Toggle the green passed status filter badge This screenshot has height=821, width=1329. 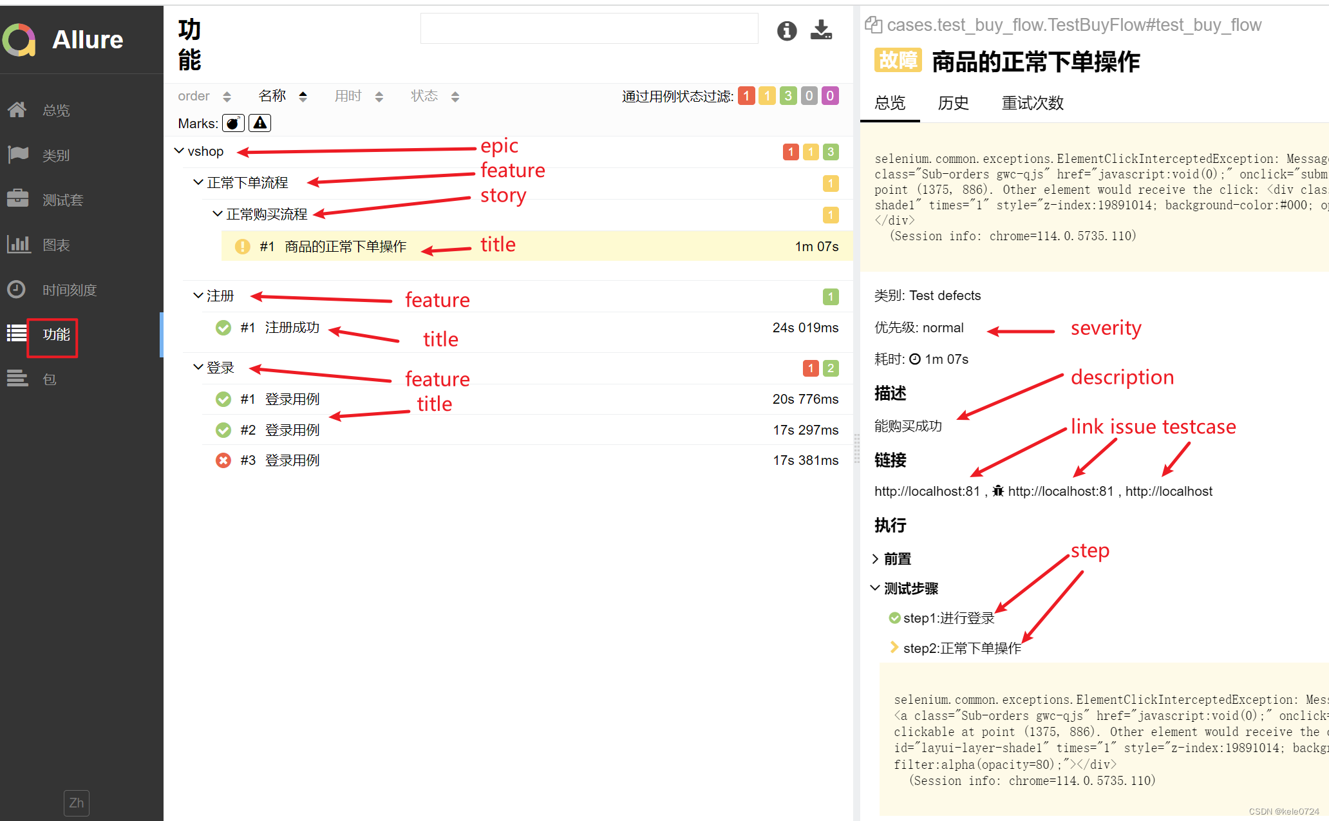tap(788, 96)
